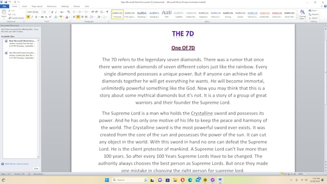Click the font color red A button
This screenshot has width=327, height=184.
(x=67, y=17)
